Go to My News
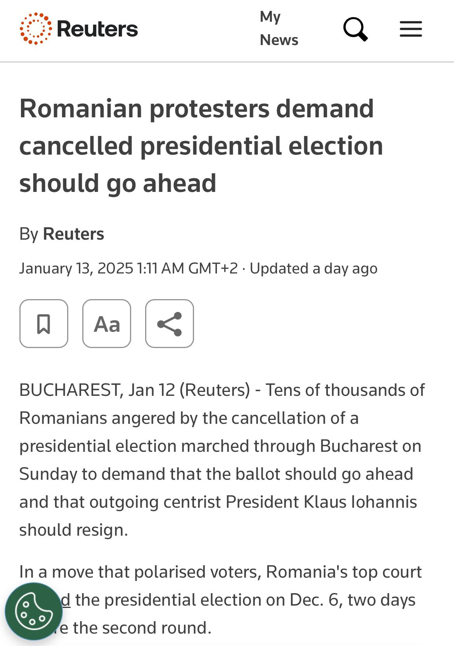The image size is (454, 646). 279,28
